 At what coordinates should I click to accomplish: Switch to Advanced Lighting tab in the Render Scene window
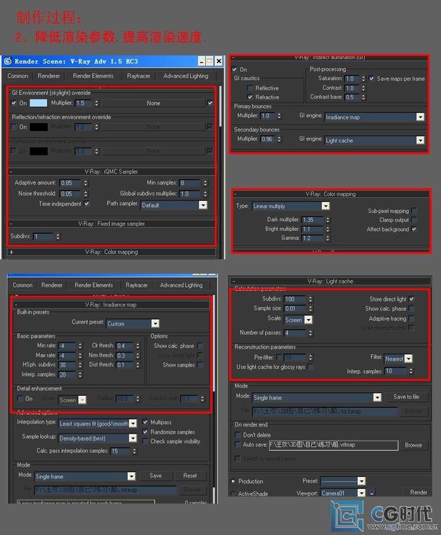pyautogui.click(x=186, y=76)
